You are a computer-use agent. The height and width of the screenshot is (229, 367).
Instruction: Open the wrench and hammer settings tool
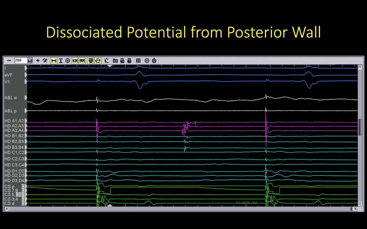point(45,60)
